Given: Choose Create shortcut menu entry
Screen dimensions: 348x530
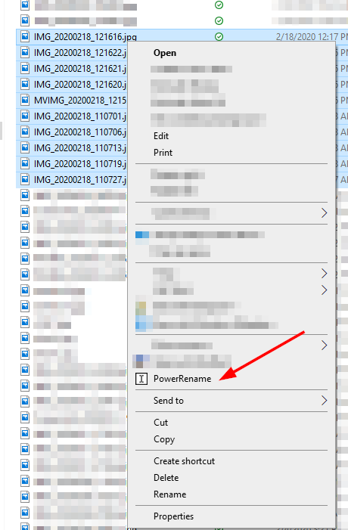Looking at the screenshot, I should tap(185, 461).
